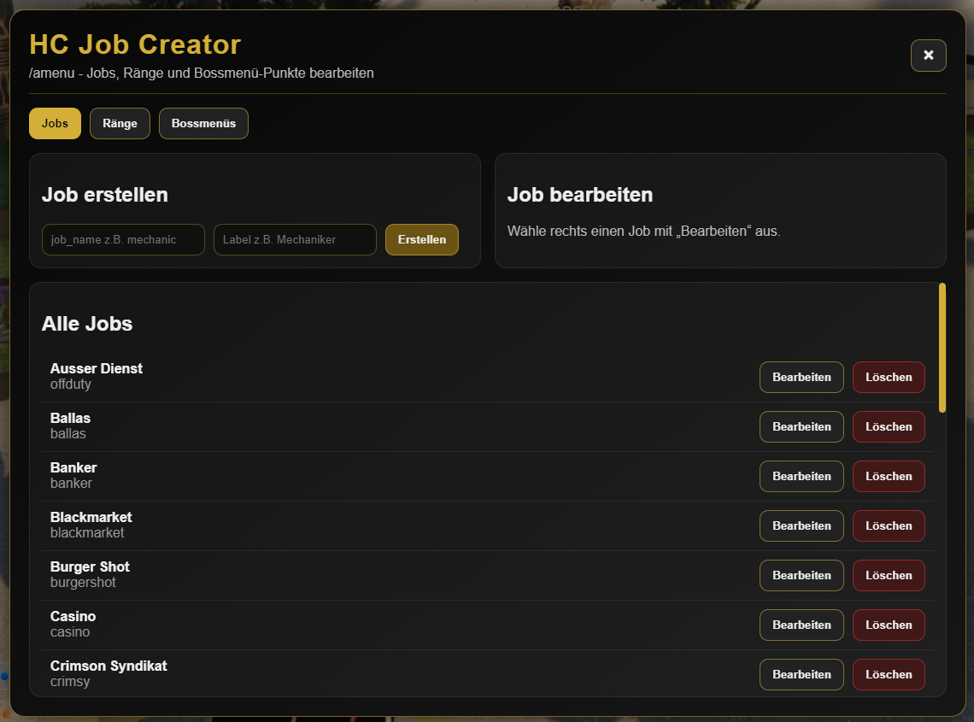Close the HC Job Creator window
The width and height of the screenshot is (974, 722).
(928, 56)
